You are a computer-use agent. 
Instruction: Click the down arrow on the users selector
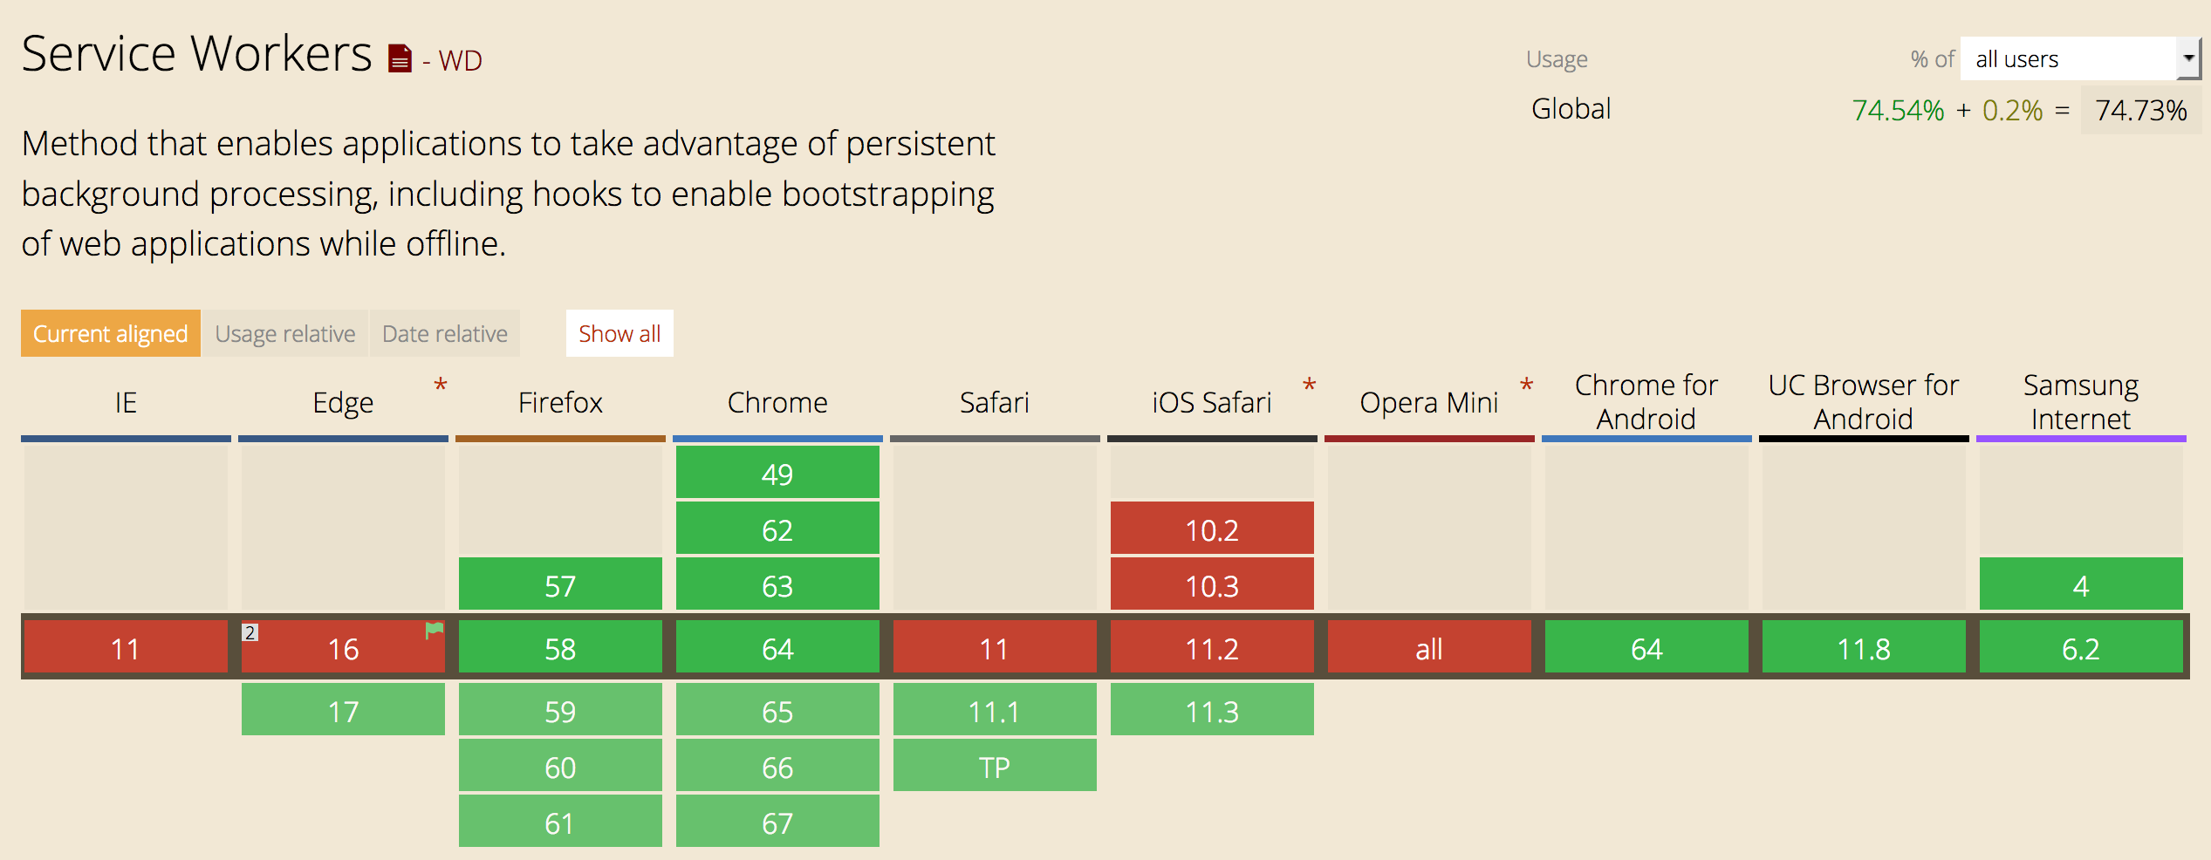[2190, 58]
